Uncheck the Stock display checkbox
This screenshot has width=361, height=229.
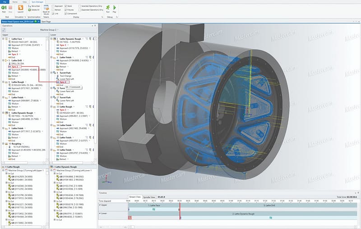(x=66, y=6)
